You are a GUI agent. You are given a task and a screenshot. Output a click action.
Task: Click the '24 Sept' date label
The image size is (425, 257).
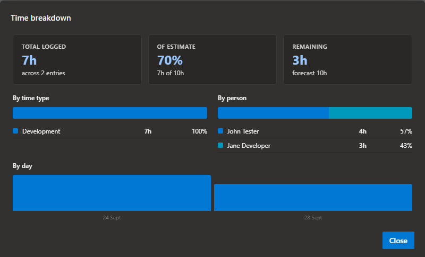(x=112, y=218)
